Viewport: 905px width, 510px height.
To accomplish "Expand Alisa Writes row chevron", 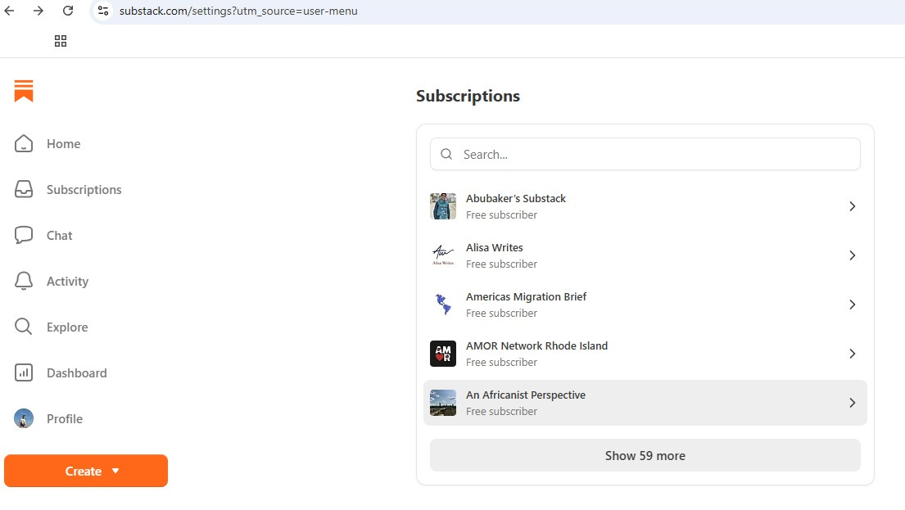I will 852,255.
